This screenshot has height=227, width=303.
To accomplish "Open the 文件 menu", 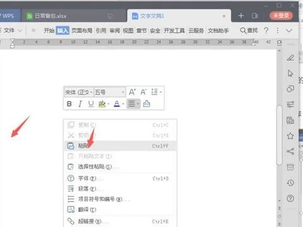I will [x=9, y=30].
